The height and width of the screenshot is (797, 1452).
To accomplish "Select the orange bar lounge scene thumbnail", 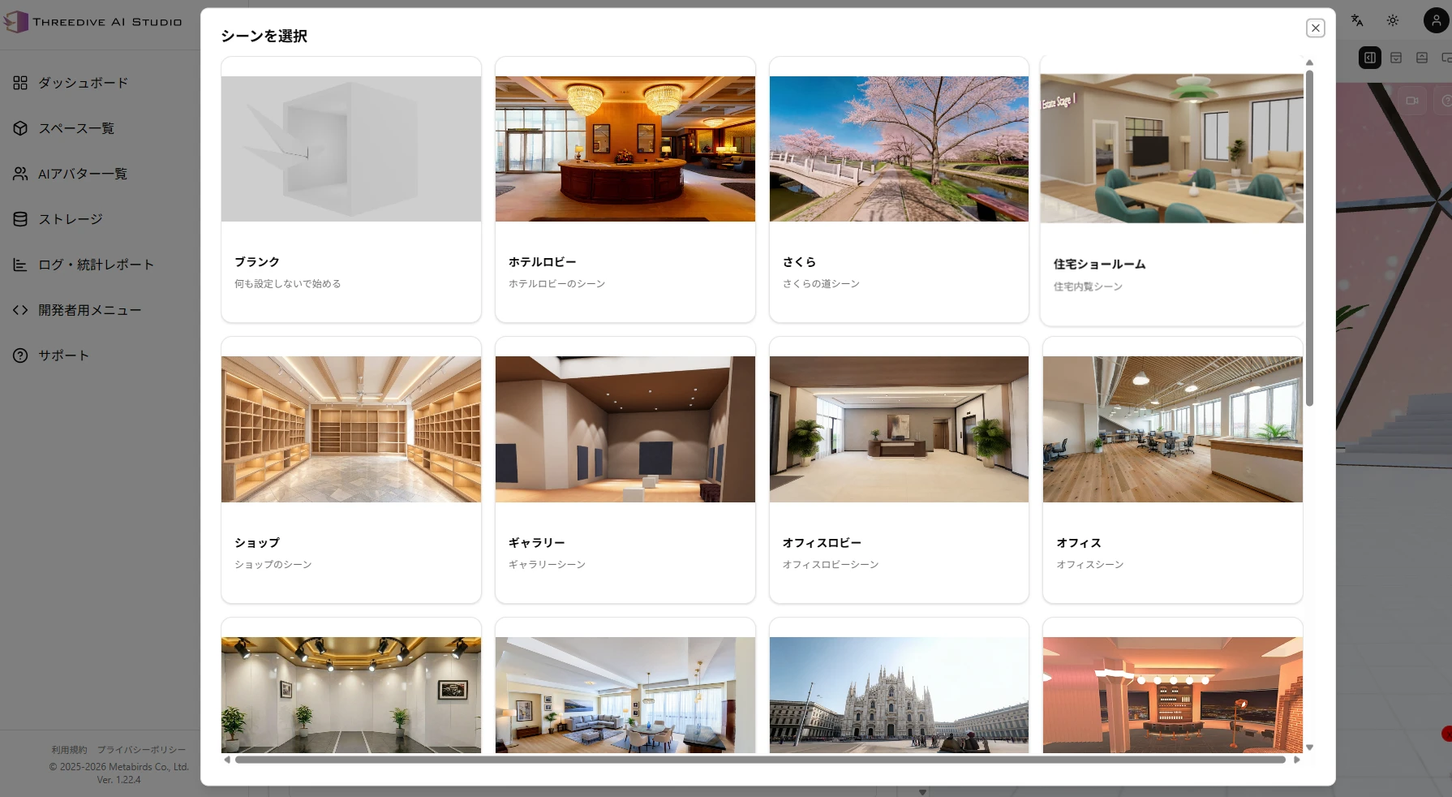I will 1173,695.
